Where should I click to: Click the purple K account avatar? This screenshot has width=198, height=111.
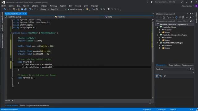(x=196, y=6)
